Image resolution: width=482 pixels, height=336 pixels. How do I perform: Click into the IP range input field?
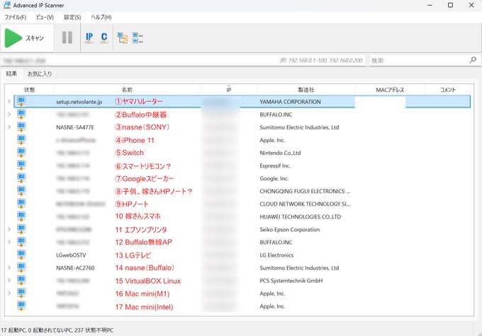(183, 60)
